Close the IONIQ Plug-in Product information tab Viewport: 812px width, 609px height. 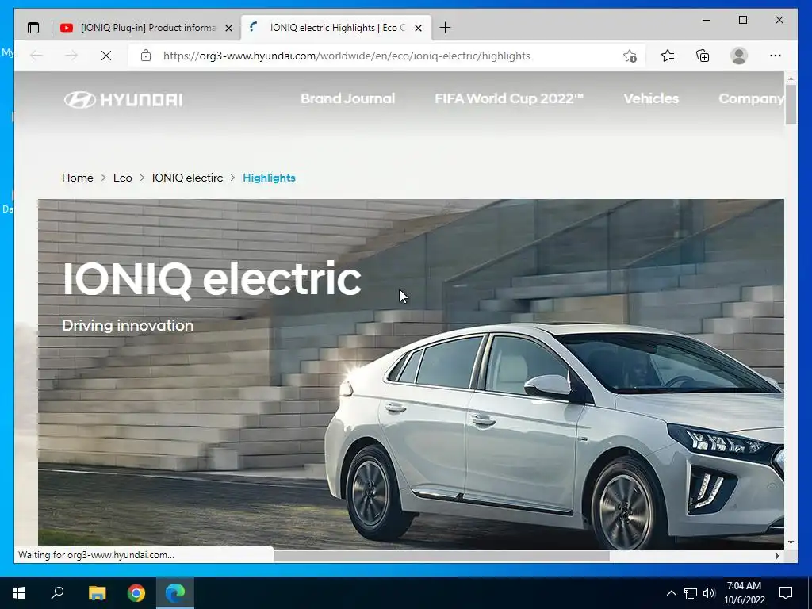(x=228, y=28)
